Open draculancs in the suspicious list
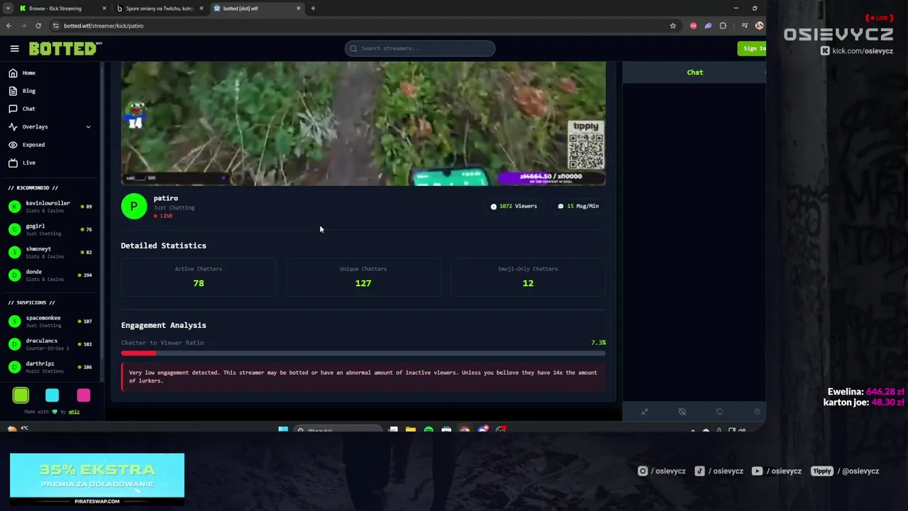 point(50,344)
